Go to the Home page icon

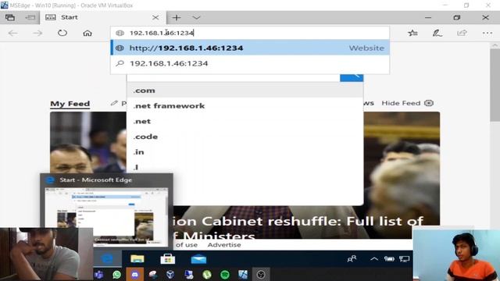[87, 33]
